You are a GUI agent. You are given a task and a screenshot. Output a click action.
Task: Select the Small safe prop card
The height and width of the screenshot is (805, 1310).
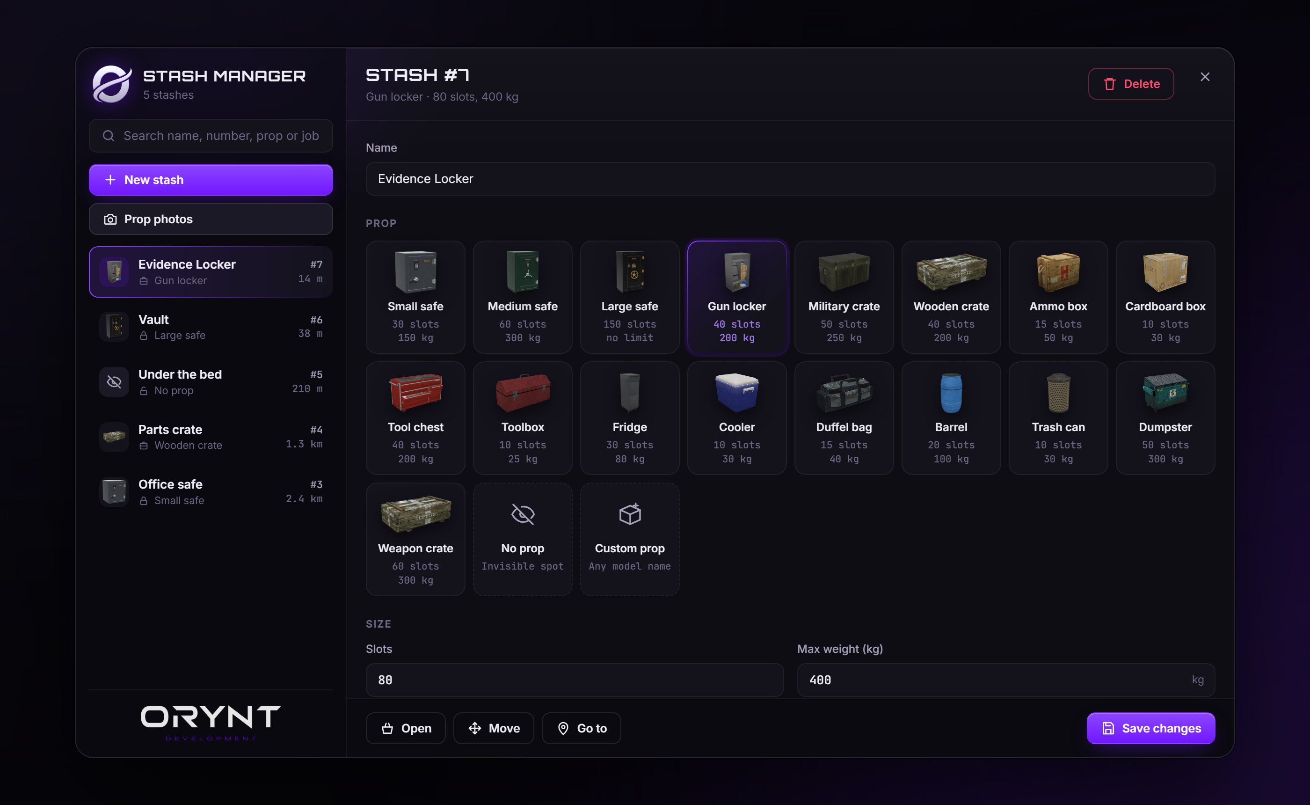tap(415, 297)
